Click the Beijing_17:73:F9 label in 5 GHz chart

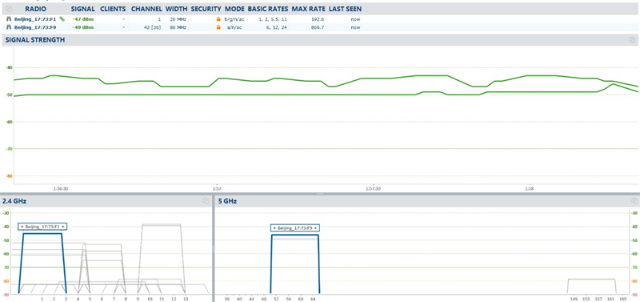pos(295,228)
